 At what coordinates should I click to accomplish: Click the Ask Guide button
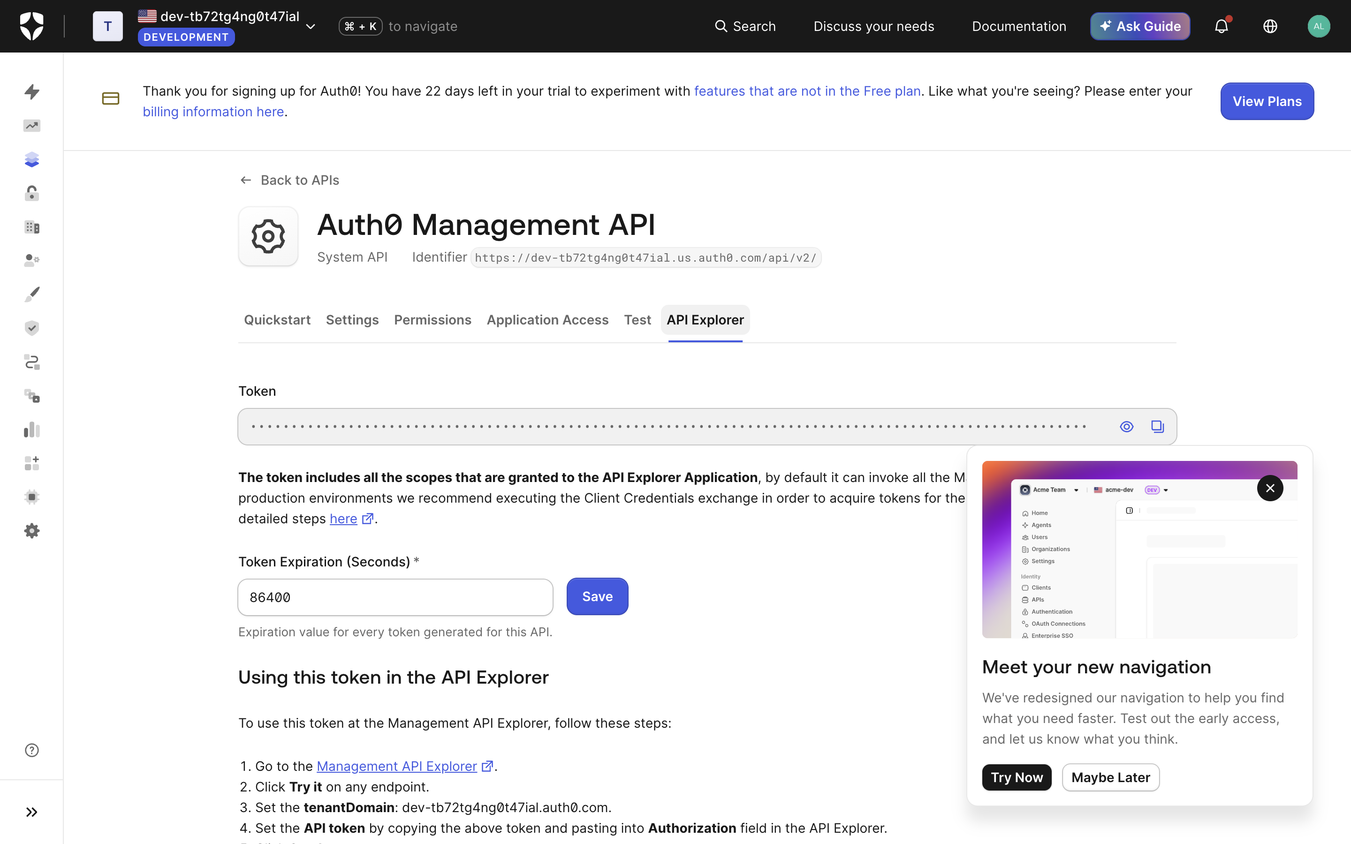[1140, 26]
